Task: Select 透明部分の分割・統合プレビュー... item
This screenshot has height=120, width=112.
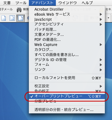Action: pos(67,110)
